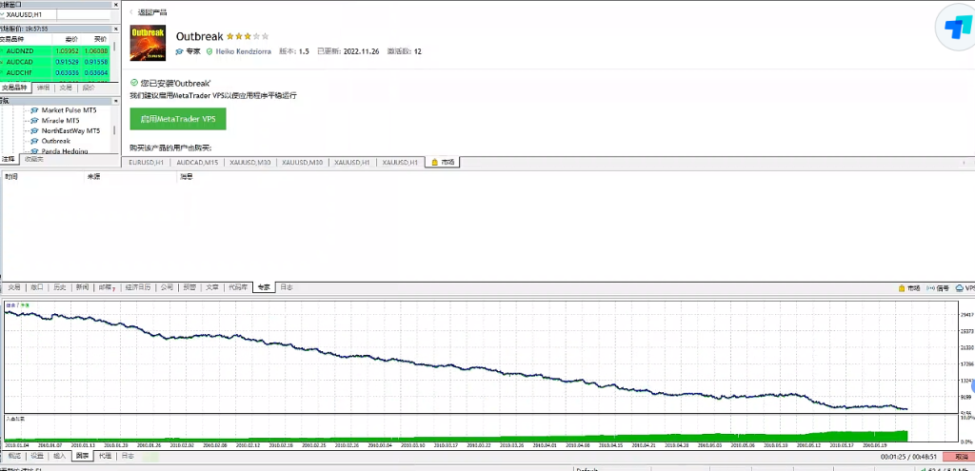
Task: Click the 时间 column header in log
Action: [11, 177]
